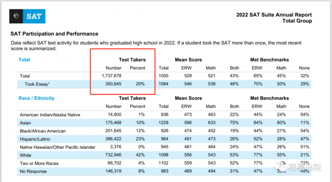
Task: Click Native Hawaiian/Other Pacific Islander label
Action: click(58, 147)
